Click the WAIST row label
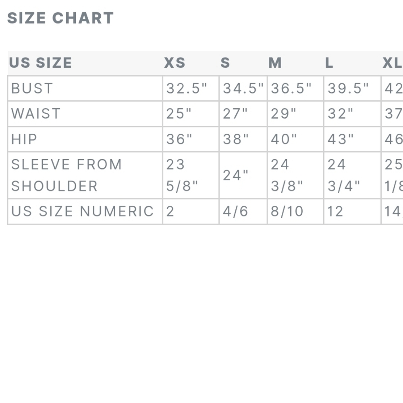Image resolution: width=403 pixels, height=403 pixels. (36, 114)
